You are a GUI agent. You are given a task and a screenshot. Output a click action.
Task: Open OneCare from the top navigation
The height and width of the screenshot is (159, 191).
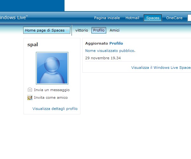(174, 18)
